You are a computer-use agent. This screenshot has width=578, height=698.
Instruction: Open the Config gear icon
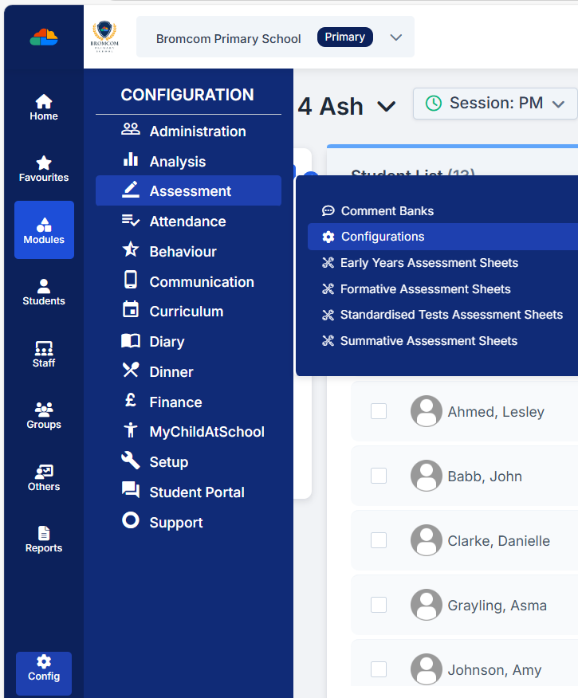click(44, 662)
